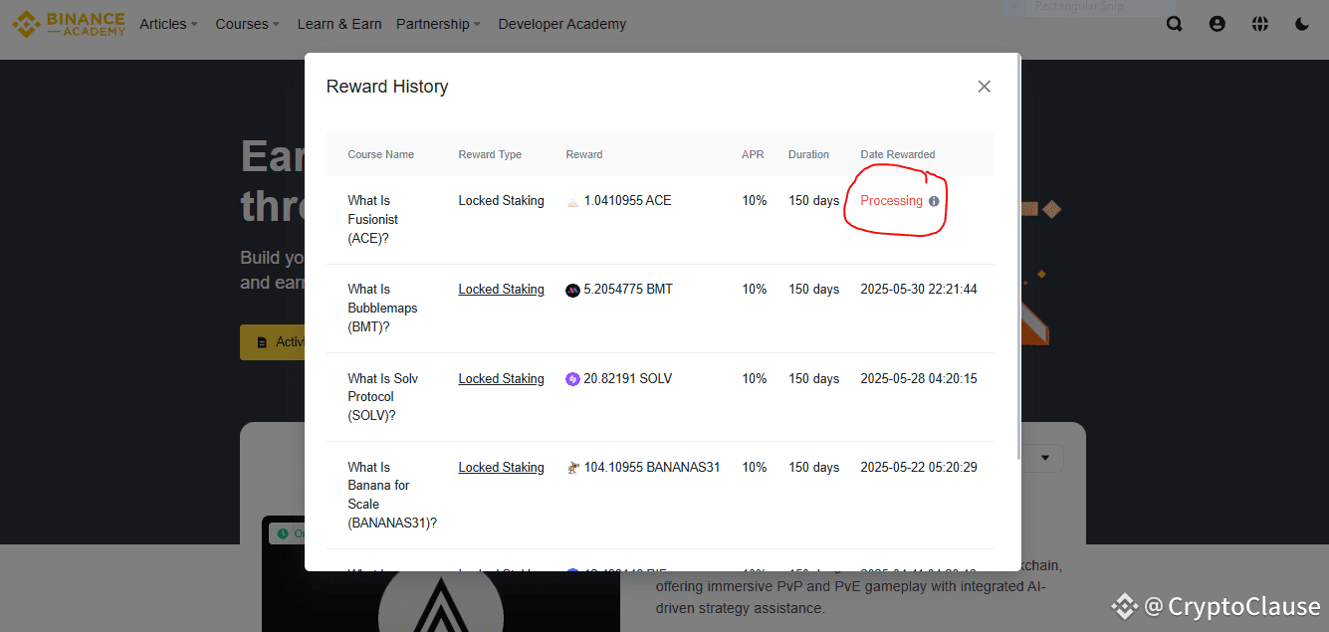Open Developer Academy in the navigation
Image resolution: width=1329 pixels, height=632 pixels.
(562, 24)
